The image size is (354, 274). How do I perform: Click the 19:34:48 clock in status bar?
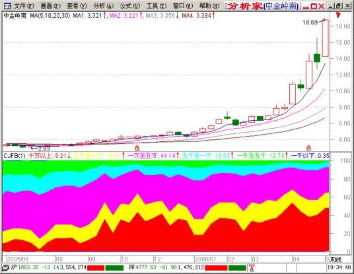point(339,267)
